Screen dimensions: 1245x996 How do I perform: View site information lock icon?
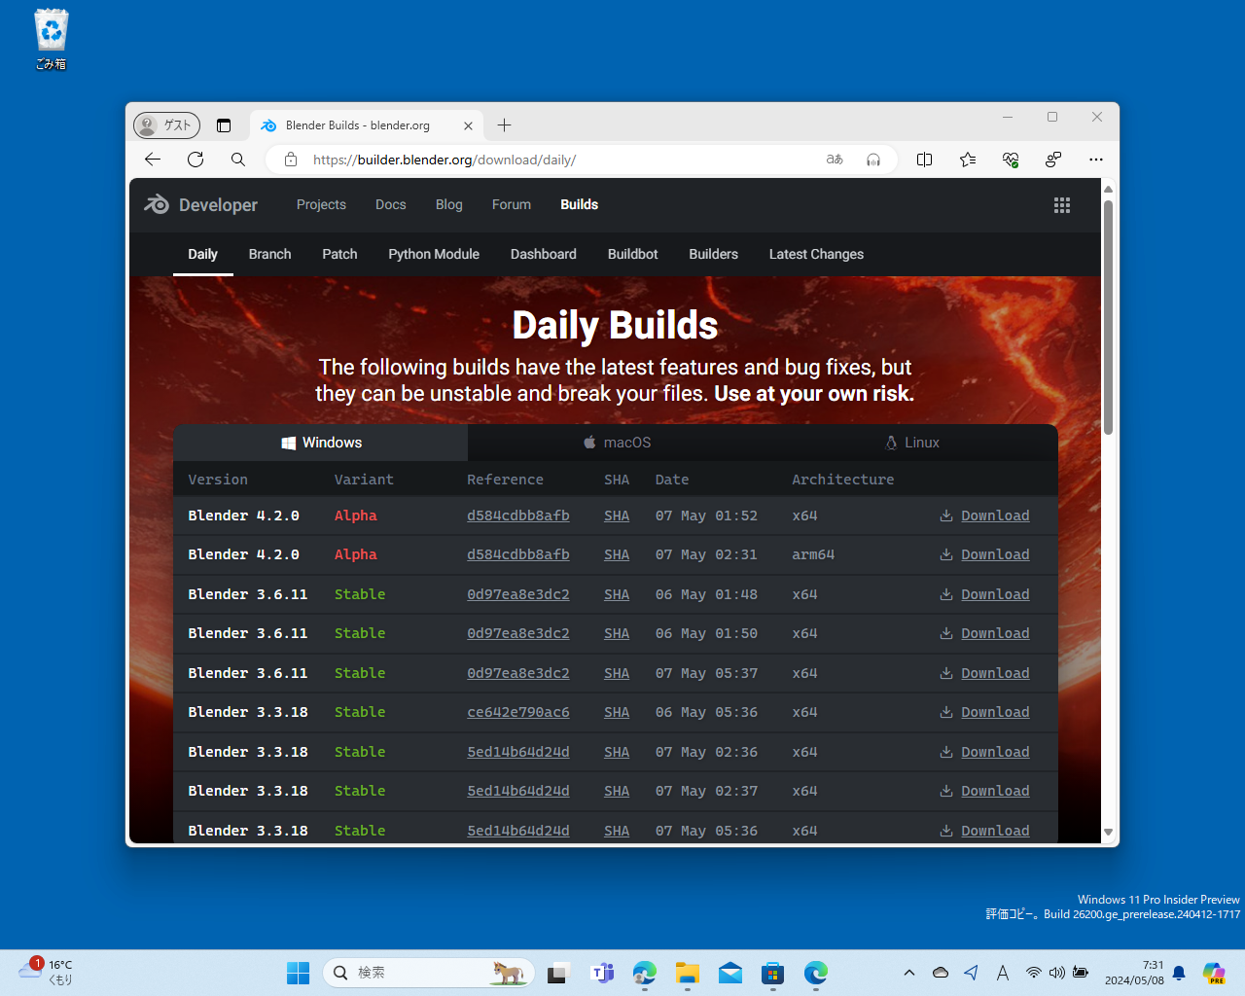tap(291, 160)
